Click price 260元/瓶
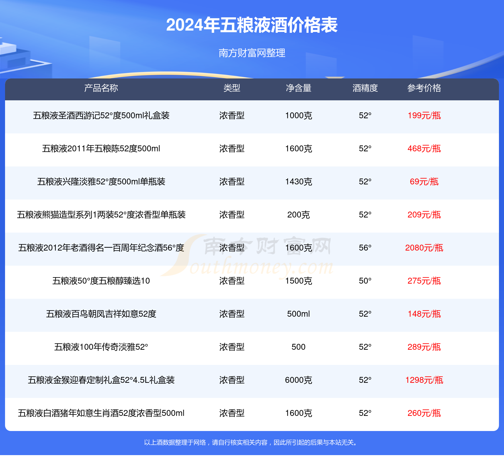 pyautogui.click(x=424, y=413)
